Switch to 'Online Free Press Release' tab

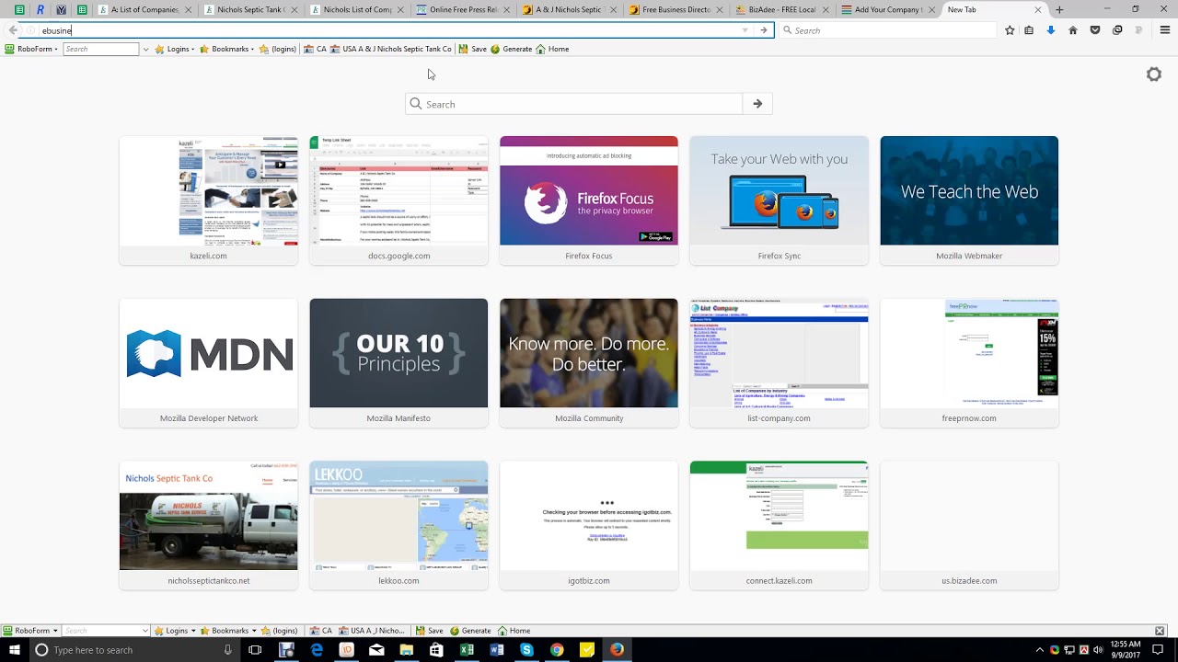(x=463, y=9)
